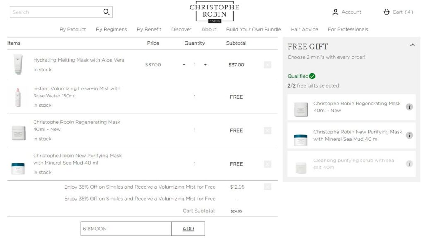424x239 pixels.
Task: Click the search magnifier icon
Action: coord(106,12)
